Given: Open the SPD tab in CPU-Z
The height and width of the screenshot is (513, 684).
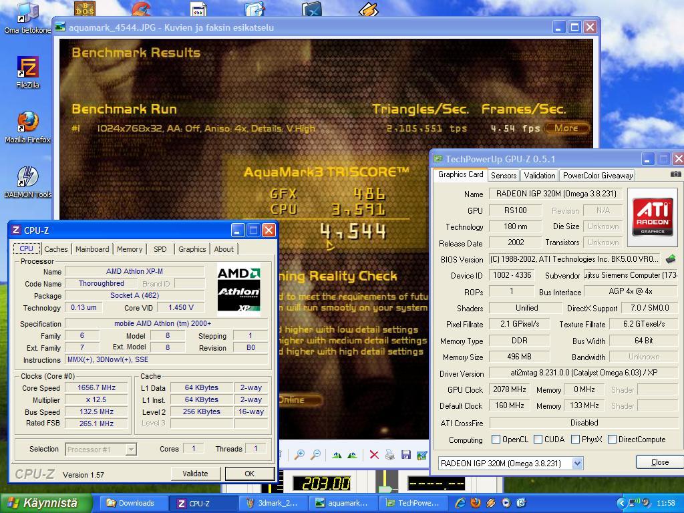Looking at the screenshot, I should pyautogui.click(x=160, y=249).
